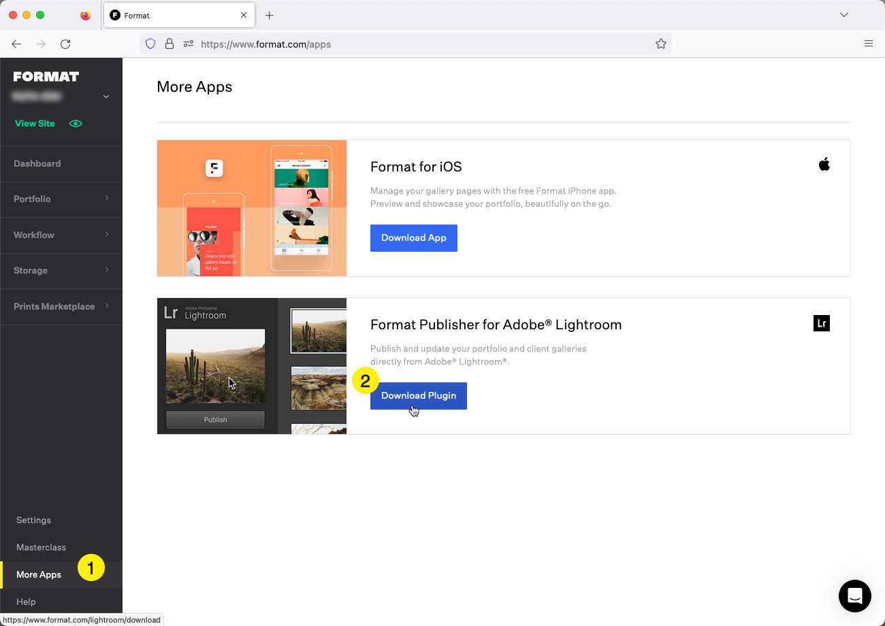Select the Workflow sidebar item
Image resolution: width=885 pixels, height=626 pixels.
(x=61, y=235)
